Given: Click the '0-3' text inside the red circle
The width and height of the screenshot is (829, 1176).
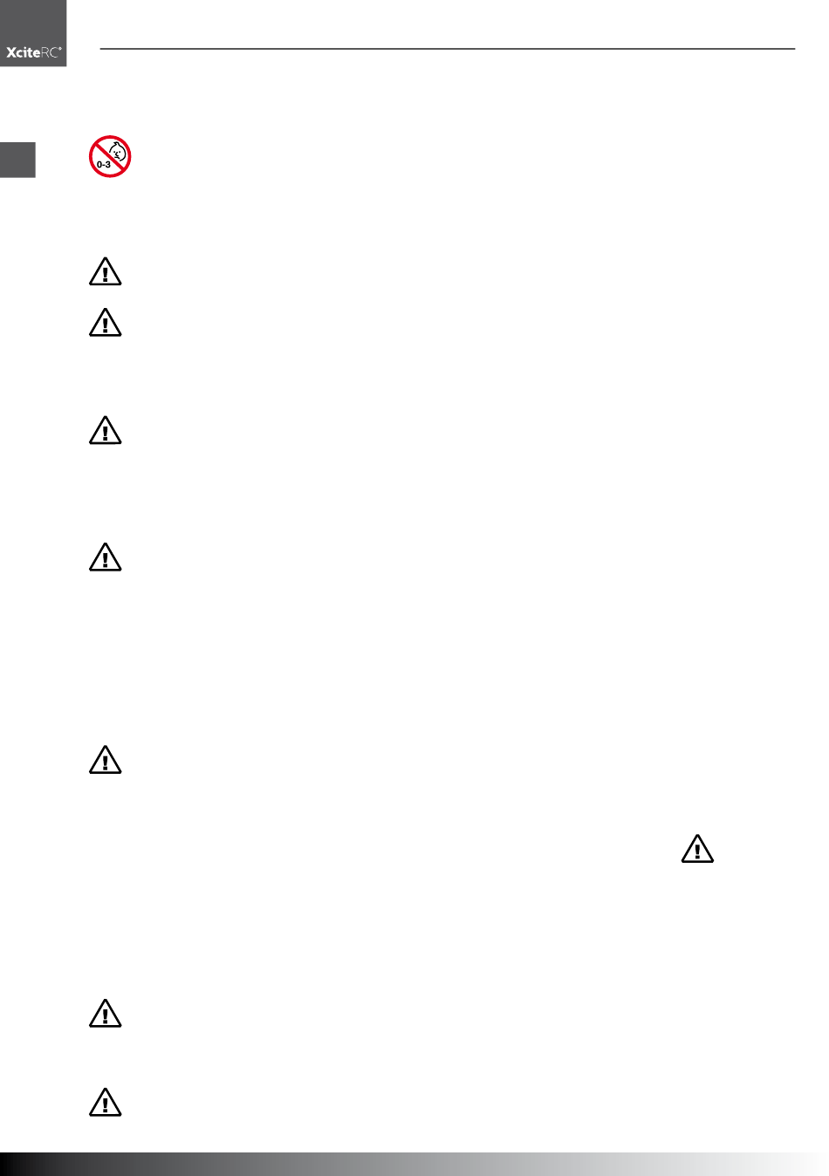Looking at the screenshot, I should (x=103, y=164).
